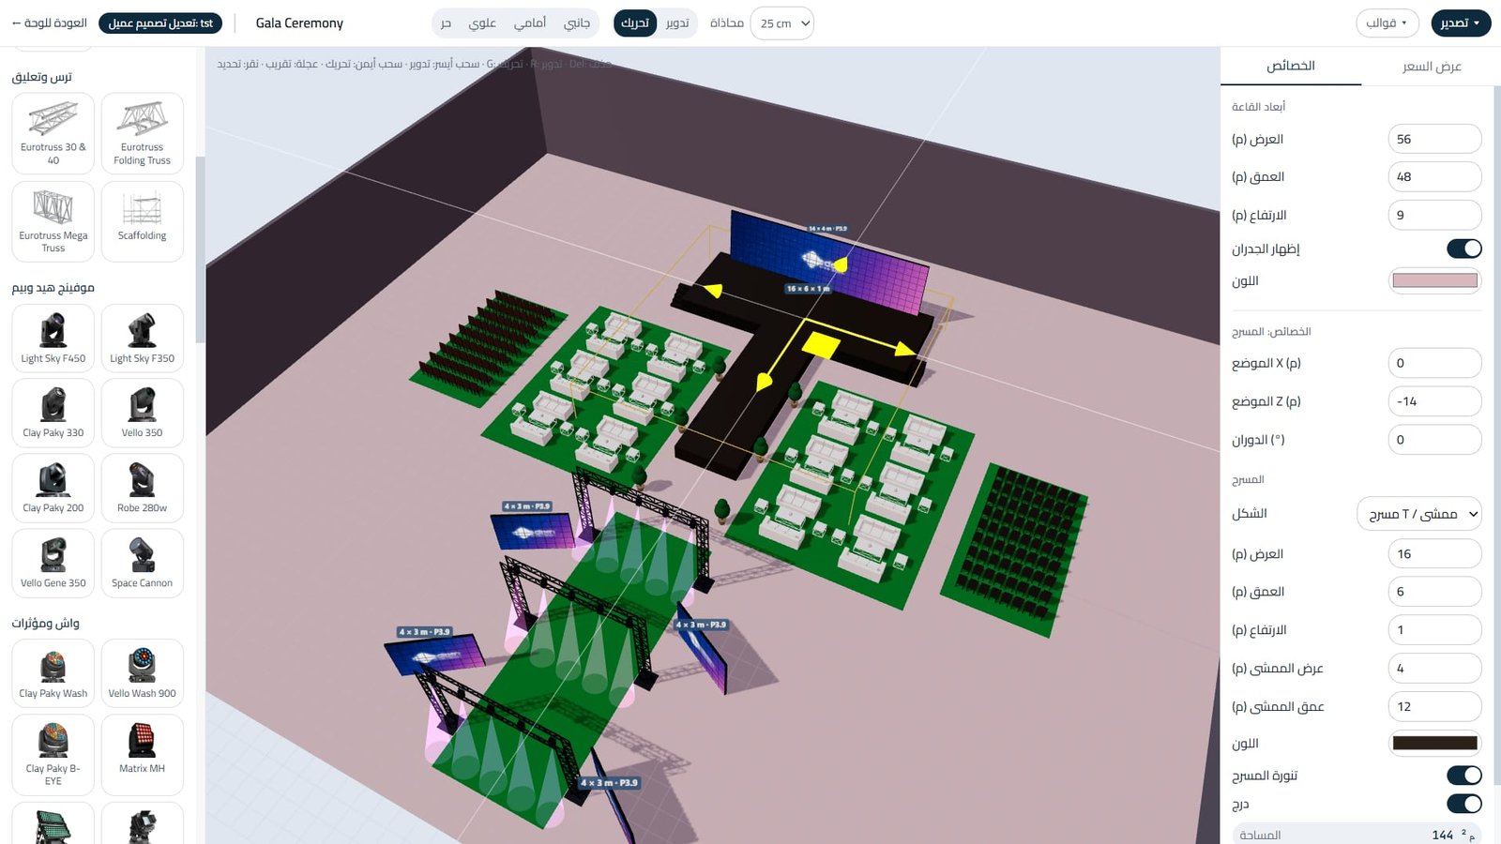Toggle the stage stairs switch

[1463, 804]
